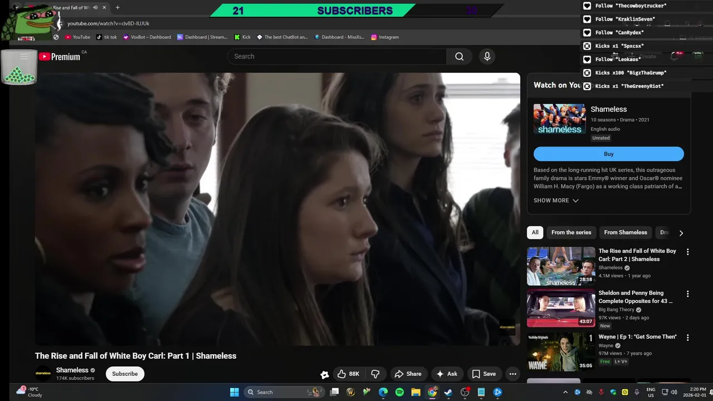Dislike the video with thumbs down
The width and height of the screenshot is (713, 401).
click(375, 374)
